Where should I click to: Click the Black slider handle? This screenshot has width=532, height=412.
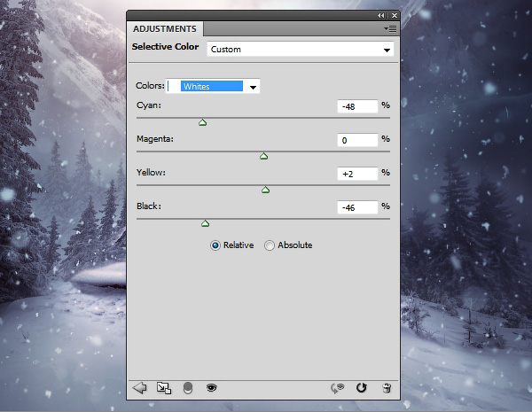[x=206, y=223]
